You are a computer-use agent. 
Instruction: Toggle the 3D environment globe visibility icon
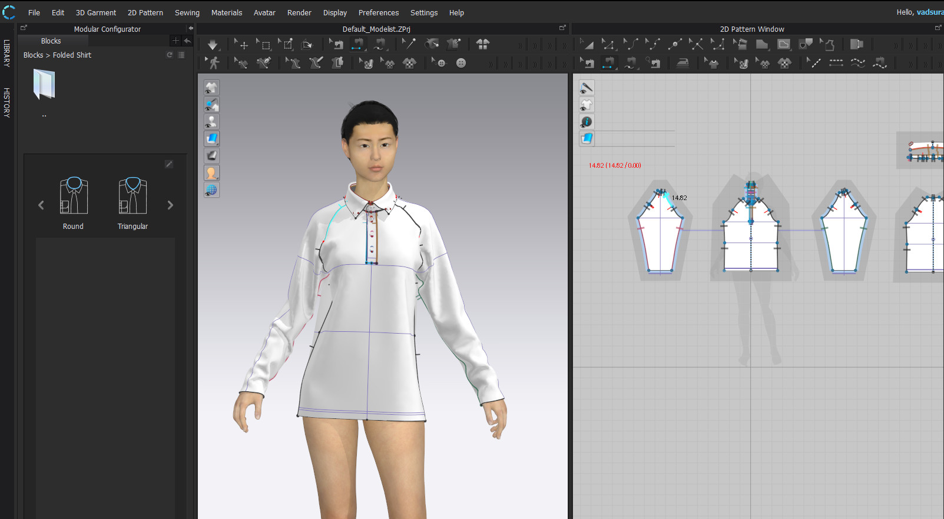pyautogui.click(x=211, y=190)
